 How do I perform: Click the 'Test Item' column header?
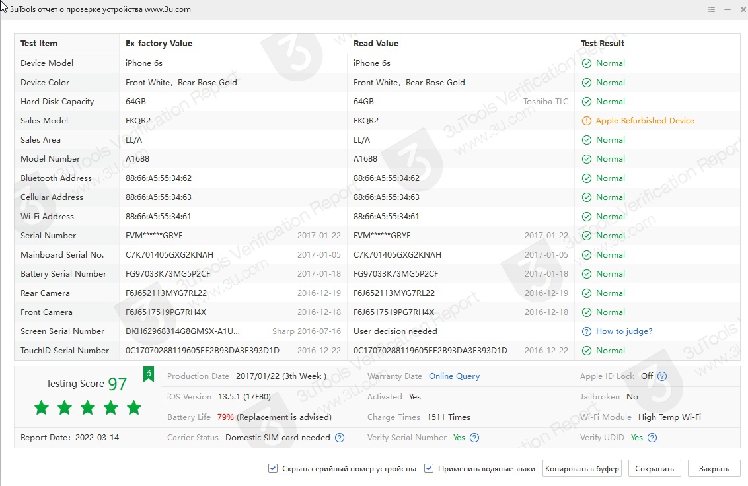(x=39, y=44)
